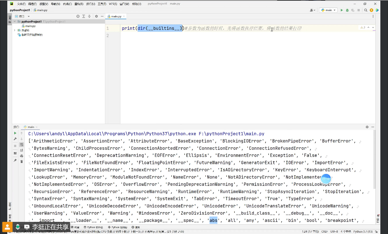Open Project panel settings gear

(x=96, y=16)
